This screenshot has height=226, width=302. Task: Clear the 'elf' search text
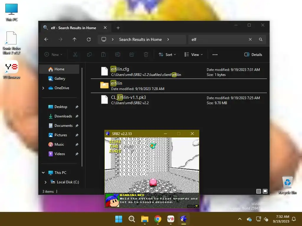(250, 39)
